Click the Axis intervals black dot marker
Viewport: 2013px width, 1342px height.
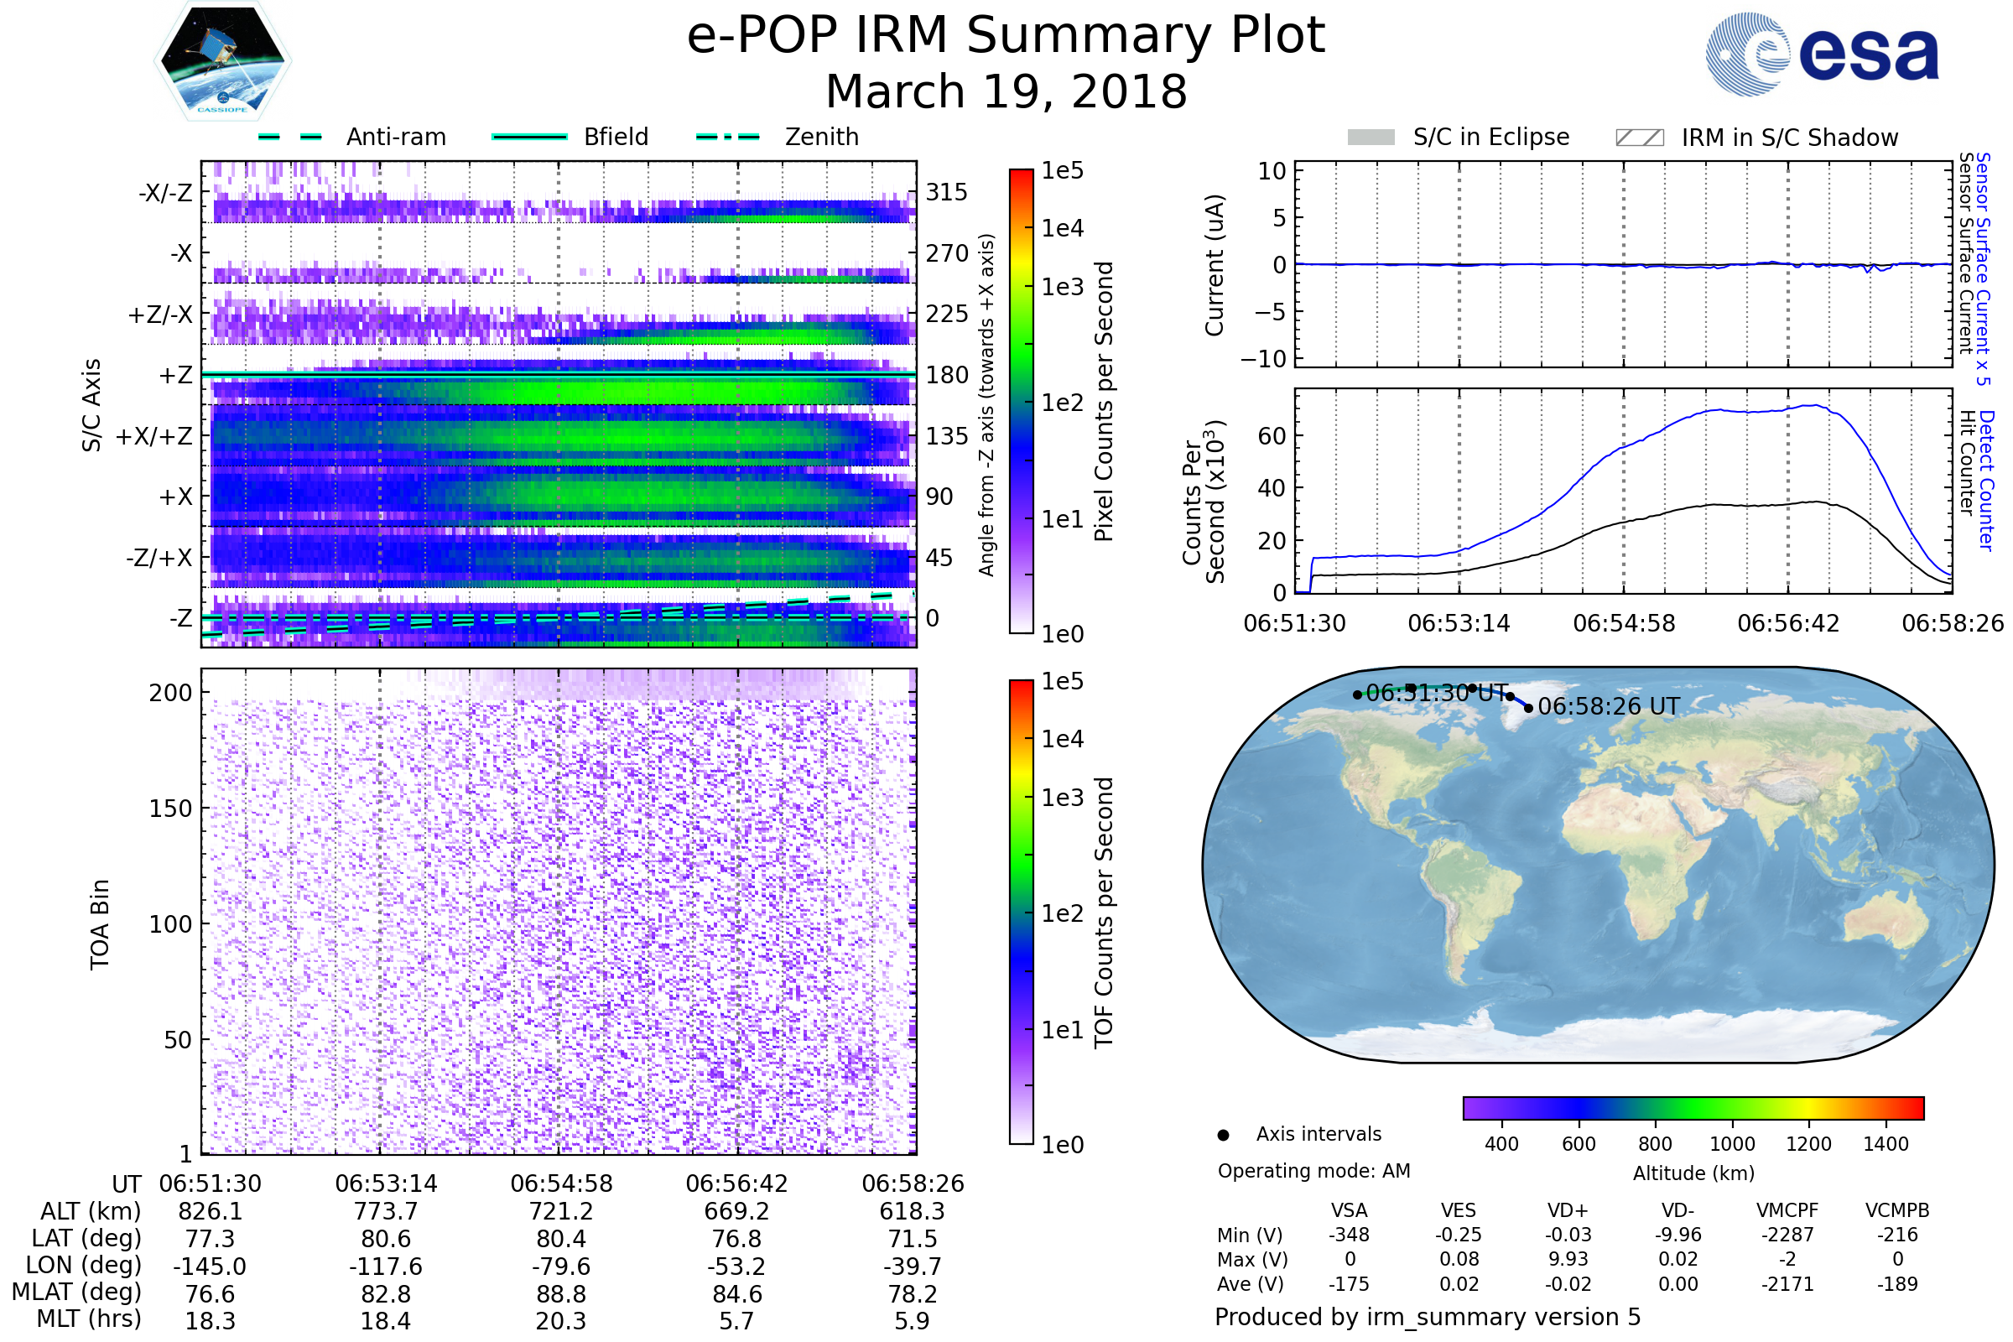pos(1223,1135)
